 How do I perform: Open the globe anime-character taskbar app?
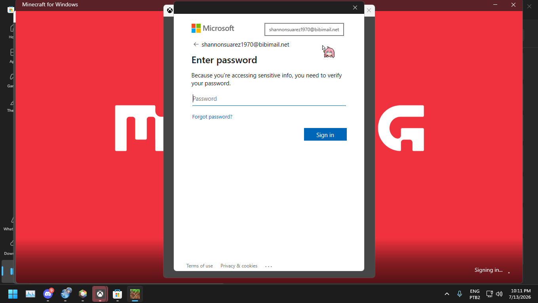pyautogui.click(x=65, y=294)
